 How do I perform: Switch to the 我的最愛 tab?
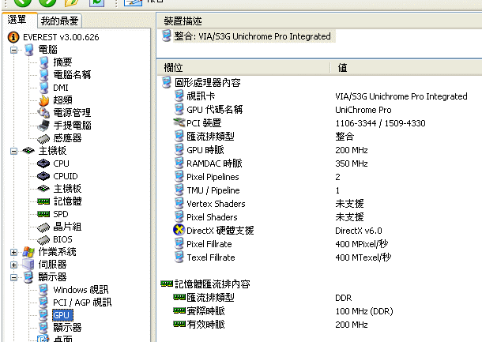(59, 21)
